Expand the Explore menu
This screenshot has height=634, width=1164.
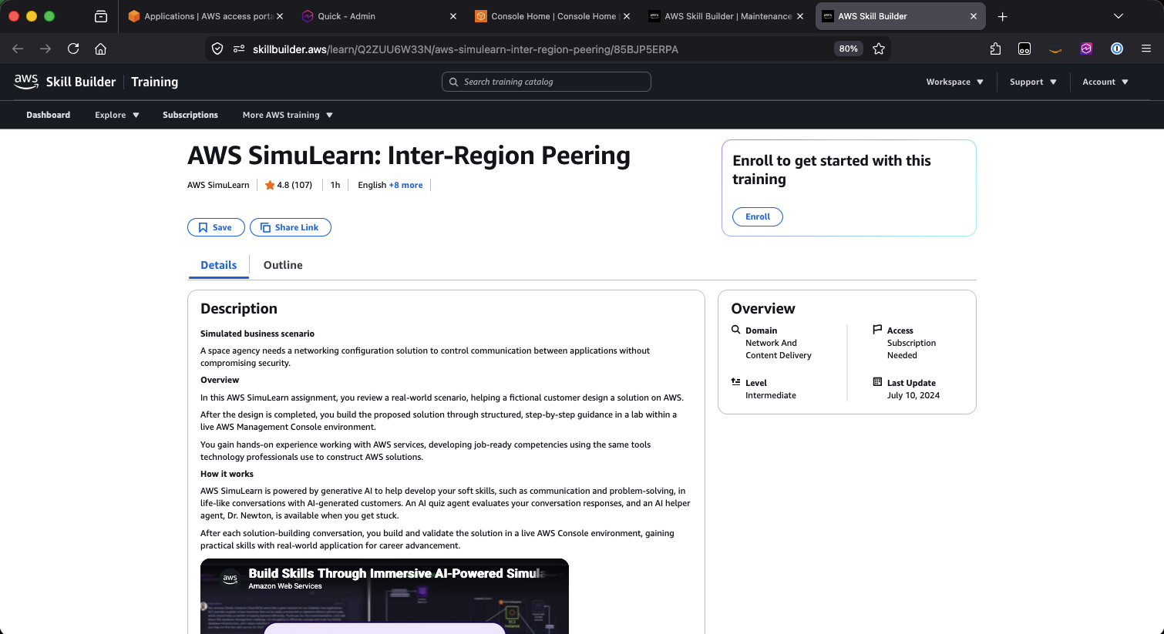(x=117, y=115)
